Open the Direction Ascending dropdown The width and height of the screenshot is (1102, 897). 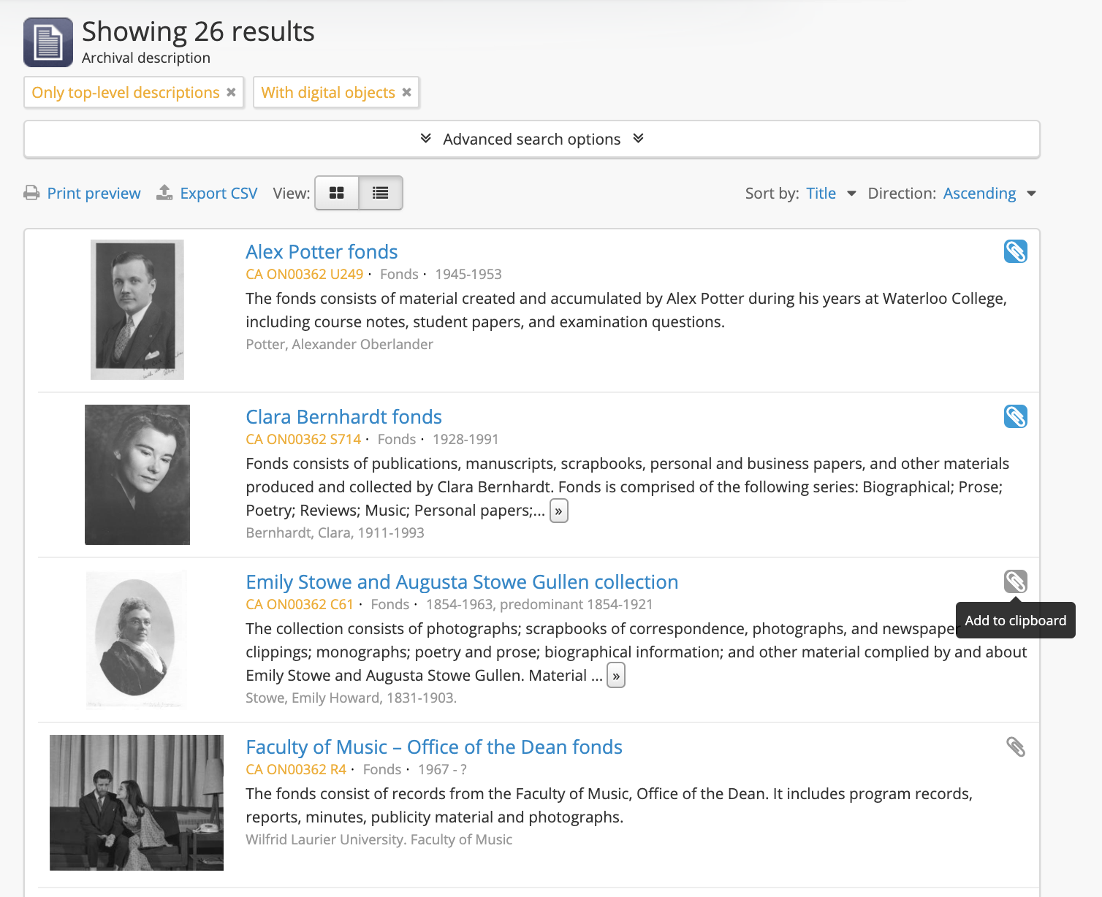(989, 193)
